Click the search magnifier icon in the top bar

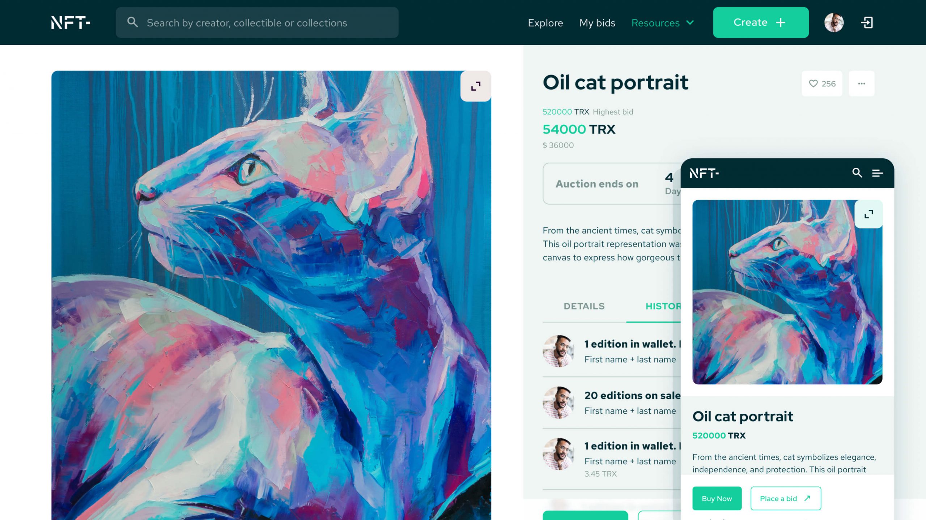(132, 22)
